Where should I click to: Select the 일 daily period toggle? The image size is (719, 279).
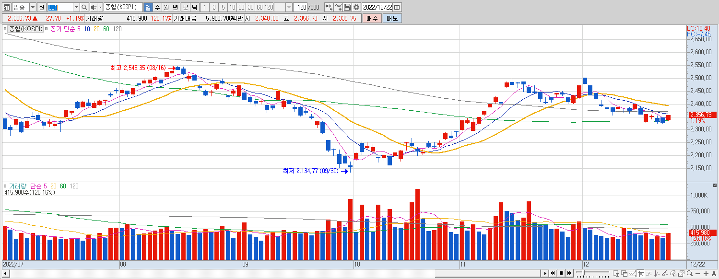tap(148, 7)
